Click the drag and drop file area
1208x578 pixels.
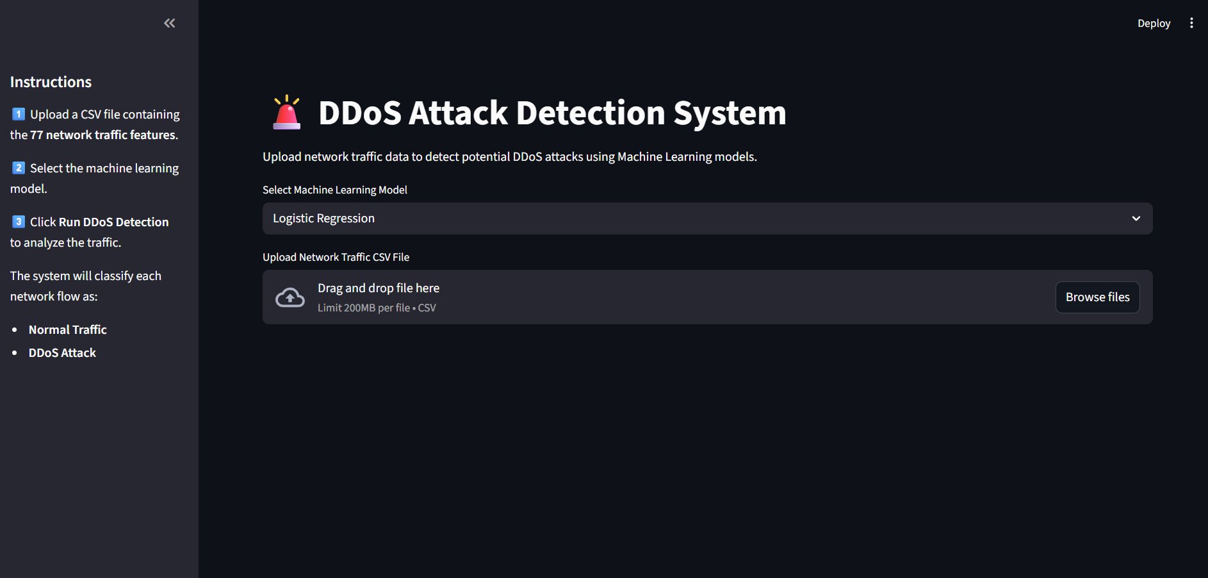(641, 297)
